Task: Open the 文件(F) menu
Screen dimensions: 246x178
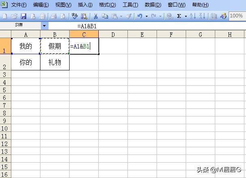Action: [19, 5]
